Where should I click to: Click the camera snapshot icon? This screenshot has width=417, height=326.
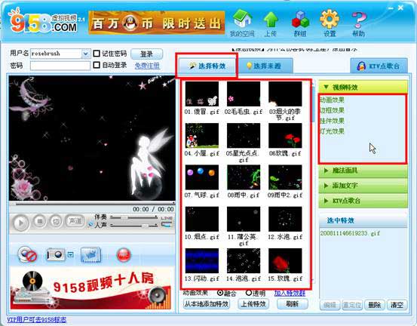click(55, 254)
